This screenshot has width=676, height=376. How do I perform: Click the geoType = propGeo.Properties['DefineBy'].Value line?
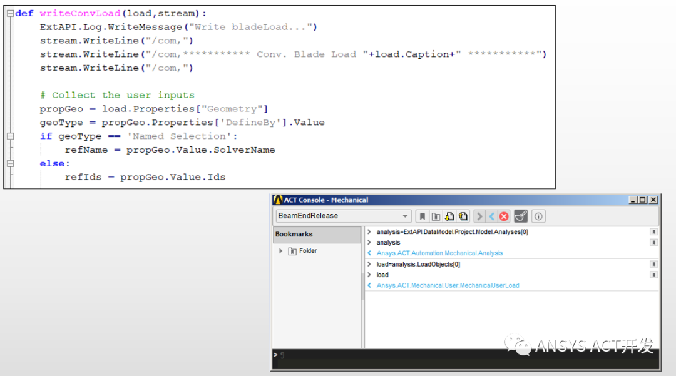pyautogui.click(x=182, y=123)
